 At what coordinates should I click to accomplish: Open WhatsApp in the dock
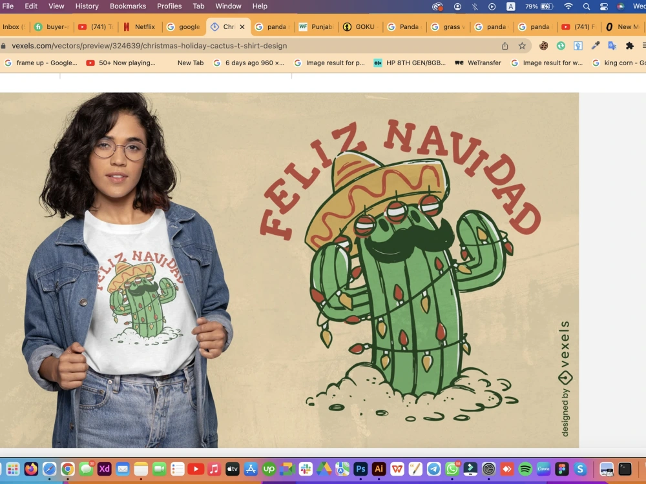pyautogui.click(x=452, y=469)
